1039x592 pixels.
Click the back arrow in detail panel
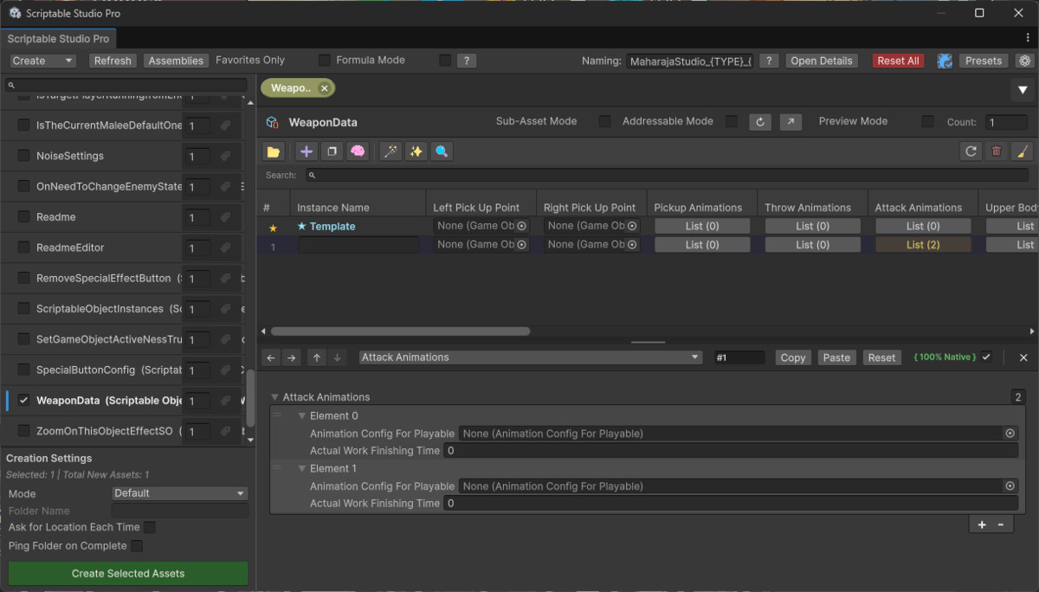click(271, 357)
